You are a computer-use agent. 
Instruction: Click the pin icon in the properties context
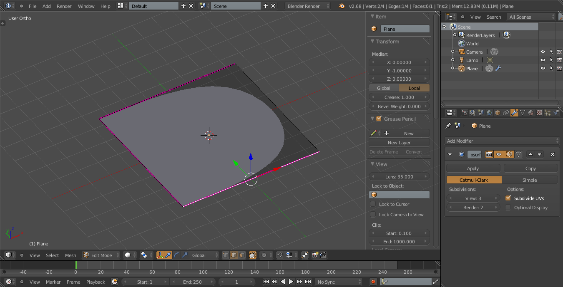pos(448,126)
